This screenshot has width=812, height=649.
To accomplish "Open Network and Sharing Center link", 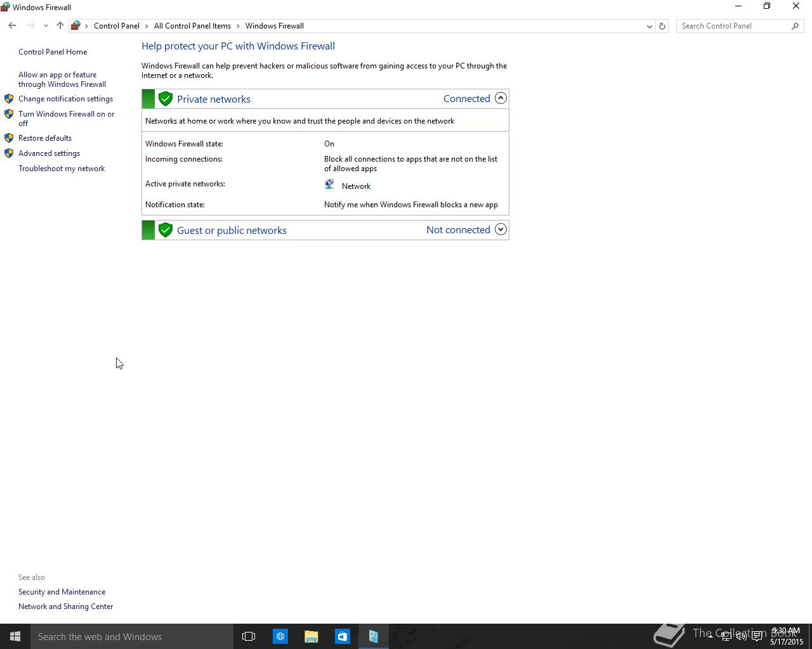I will [65, 607].
